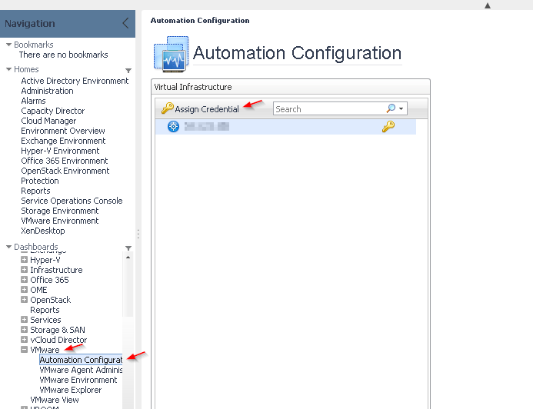Open Exchange Environment home

(63, 141)
